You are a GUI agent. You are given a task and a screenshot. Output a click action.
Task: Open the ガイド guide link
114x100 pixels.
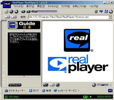tap(34, 91)
